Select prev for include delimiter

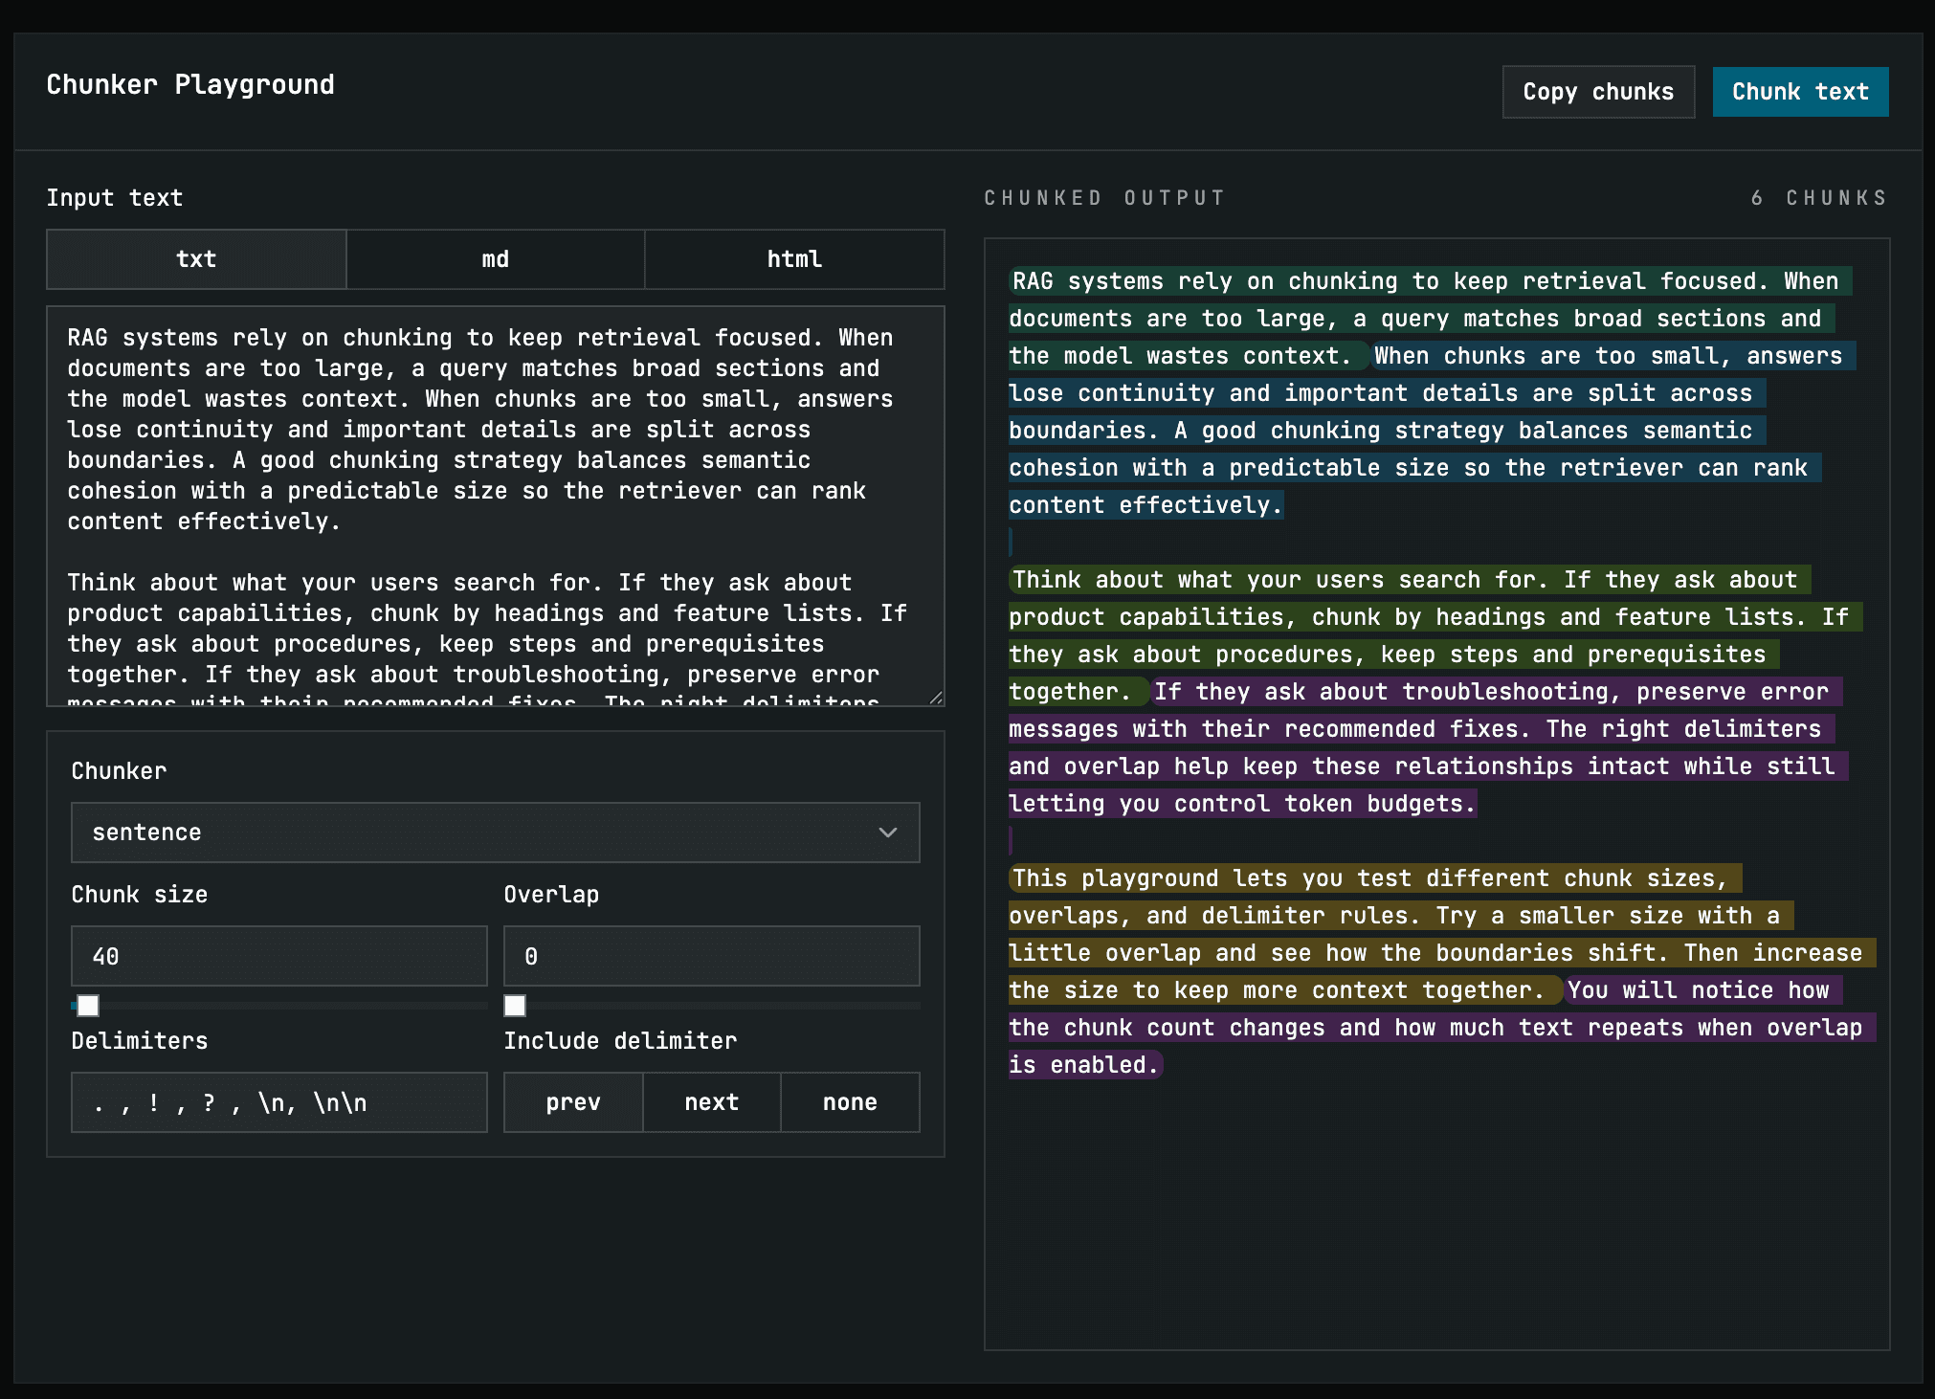[572, 1101]
